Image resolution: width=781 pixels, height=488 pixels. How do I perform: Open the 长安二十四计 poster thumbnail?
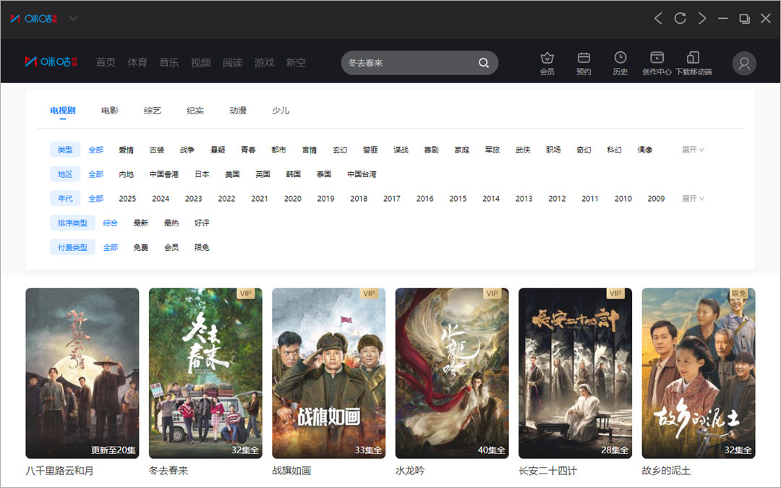click(x=576, y=373)
